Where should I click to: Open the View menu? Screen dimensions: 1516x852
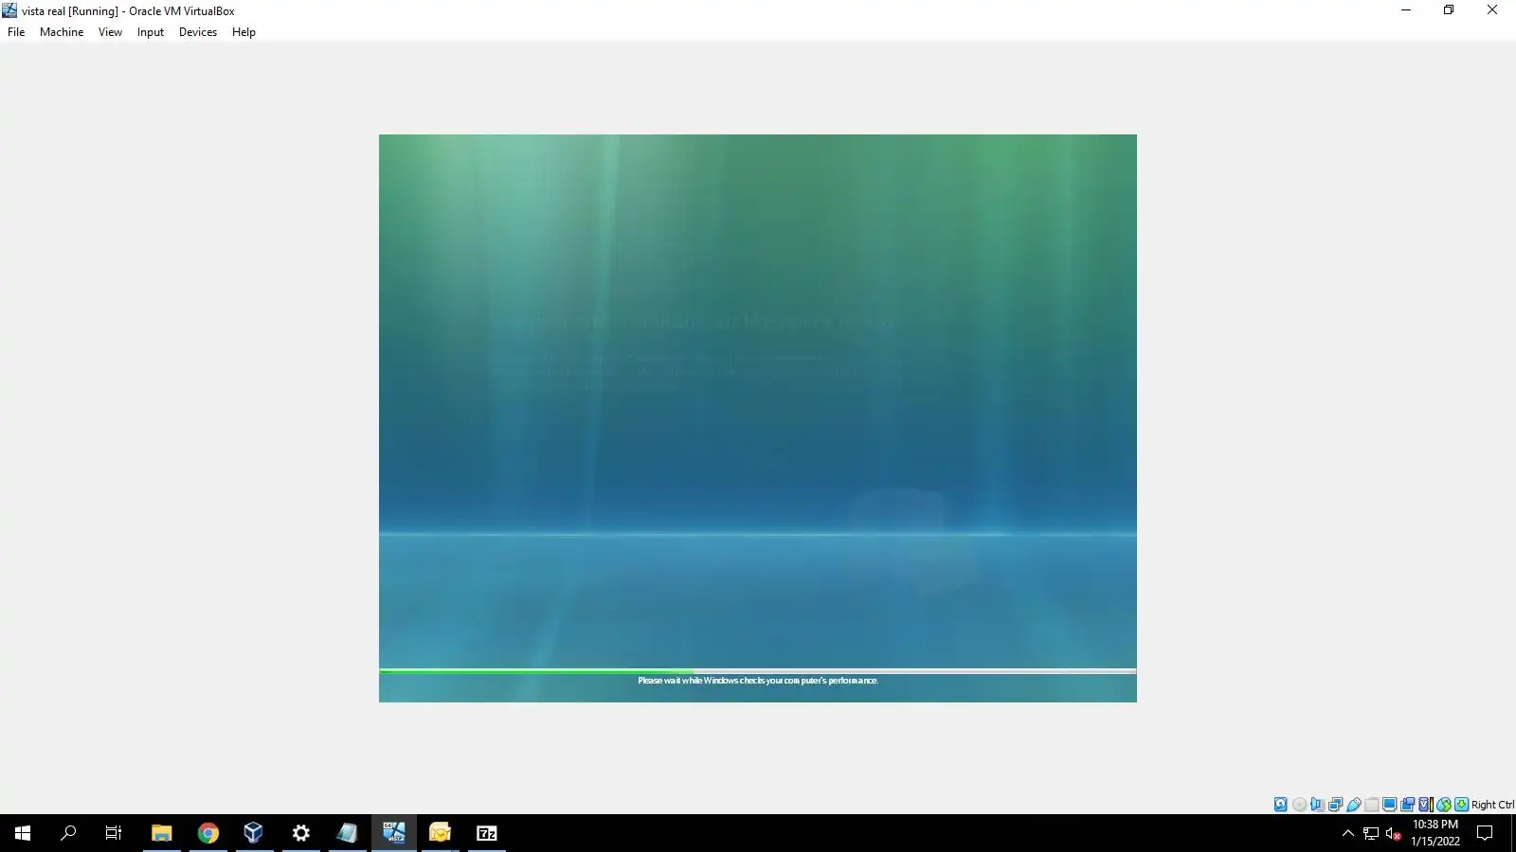[x=110, y=32]
